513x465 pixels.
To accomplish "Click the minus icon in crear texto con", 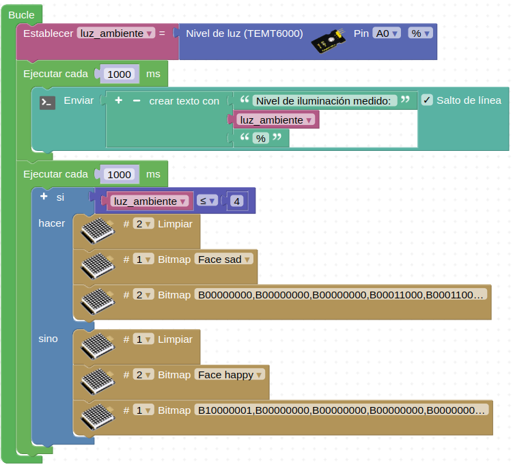I will [136, 100].
